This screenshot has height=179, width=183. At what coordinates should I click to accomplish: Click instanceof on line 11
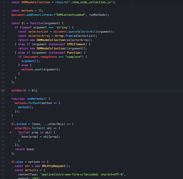pyautogui.click(x=57, y=44)
